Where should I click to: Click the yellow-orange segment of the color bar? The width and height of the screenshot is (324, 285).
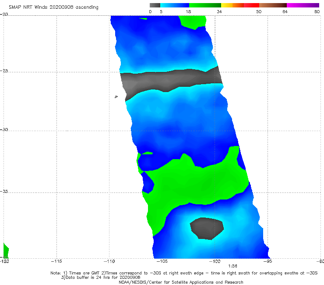tap(232, 5)
